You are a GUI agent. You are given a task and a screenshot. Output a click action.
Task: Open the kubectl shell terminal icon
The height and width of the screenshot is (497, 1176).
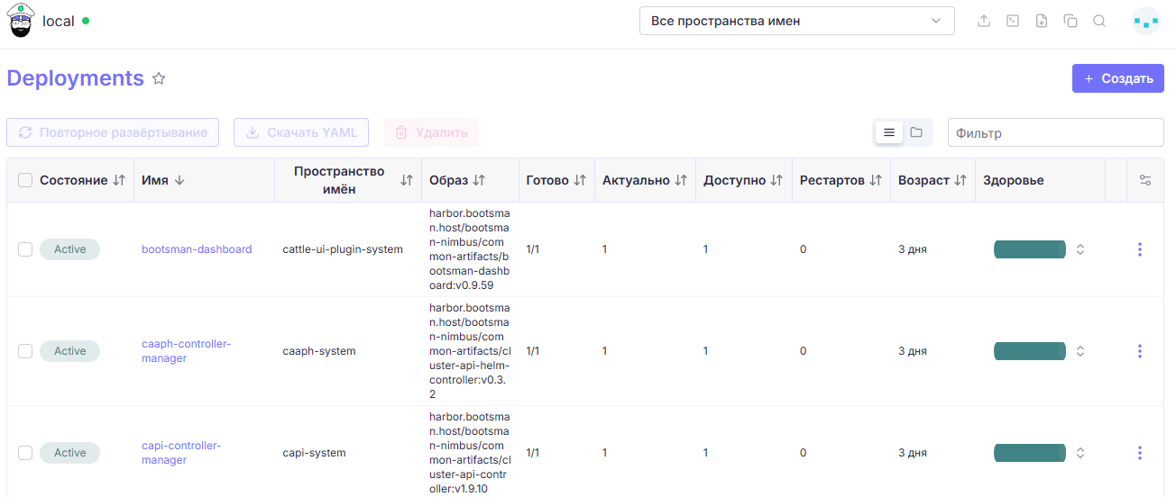coord(1013,21)
